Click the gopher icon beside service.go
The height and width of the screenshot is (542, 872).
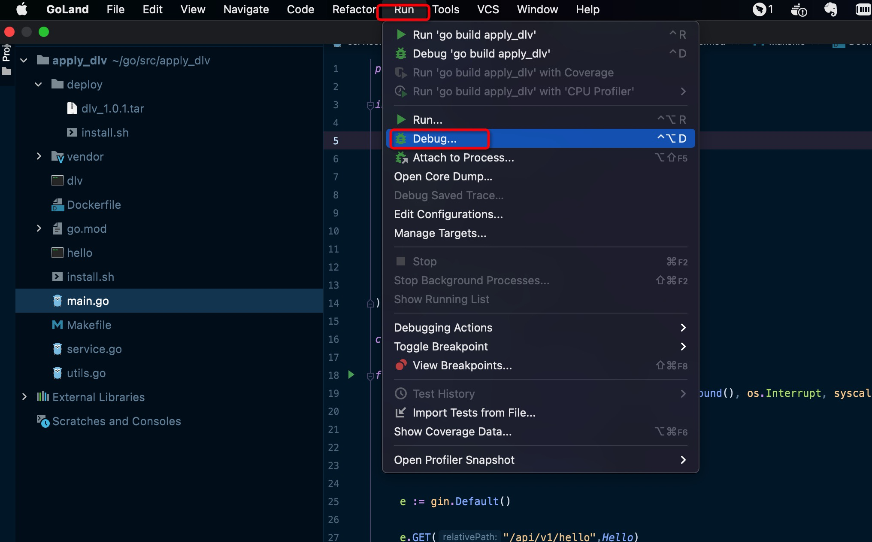(x=58, y=349)
